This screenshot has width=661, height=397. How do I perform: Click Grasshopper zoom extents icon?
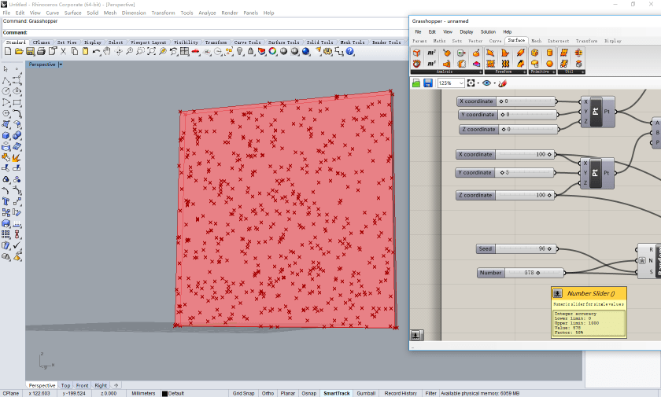coord(470,83)
